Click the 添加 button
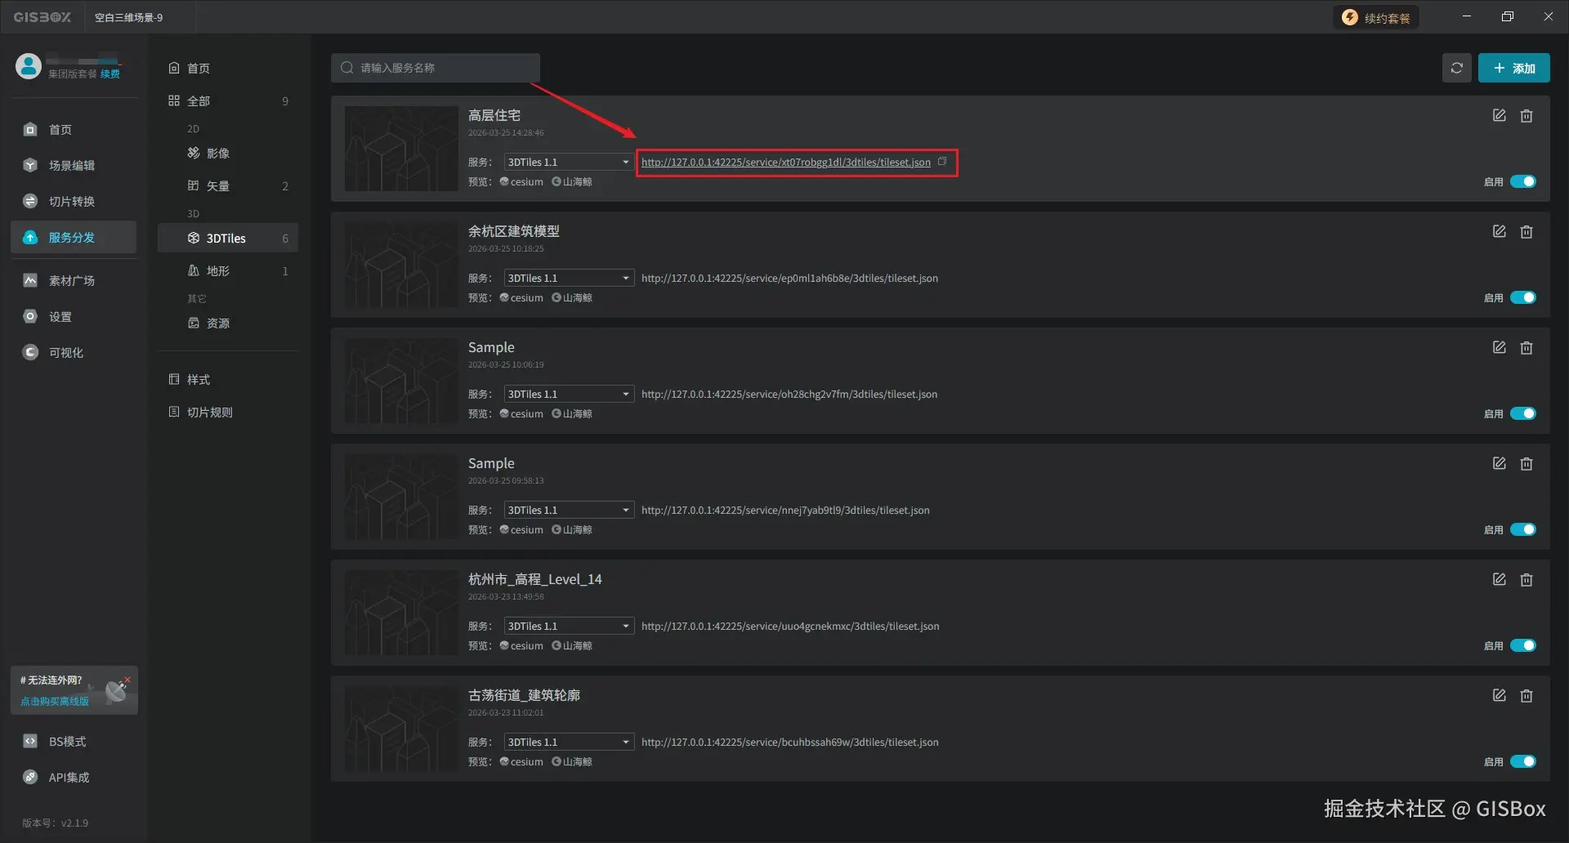1569x843 pixels. pyautogui.click(x=1514, y=68)
